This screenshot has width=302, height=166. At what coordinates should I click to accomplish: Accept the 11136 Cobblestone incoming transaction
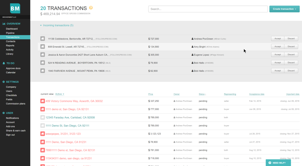tap(277, 39)
